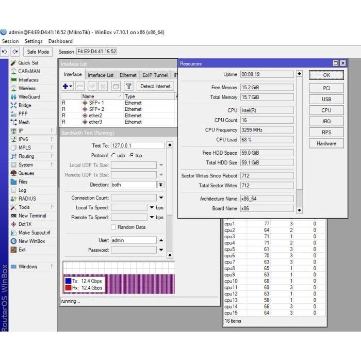Expand the Routing submenu
The image size is (361, 361).
pyautogui.click(x=52, y=156)
